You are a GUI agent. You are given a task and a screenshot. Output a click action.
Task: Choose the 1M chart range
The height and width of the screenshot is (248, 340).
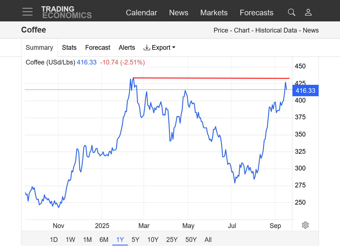87,239
